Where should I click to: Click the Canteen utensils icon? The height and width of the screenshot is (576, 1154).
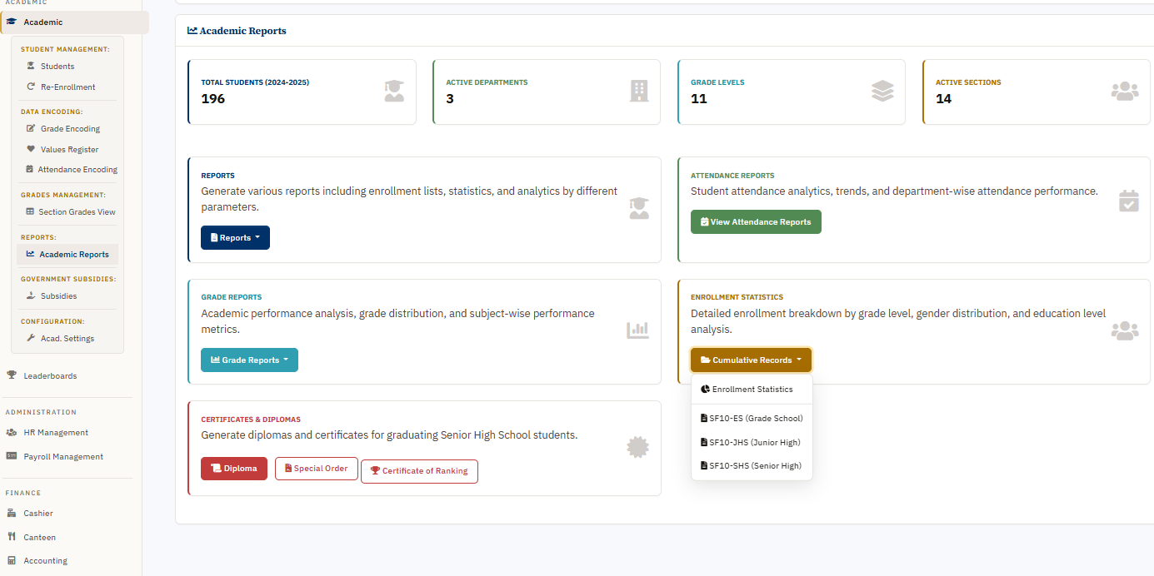click(12, 537)
